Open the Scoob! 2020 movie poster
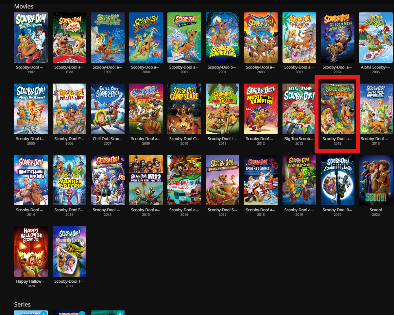Screen dimensions: 394x315 (x=376, y=180)
